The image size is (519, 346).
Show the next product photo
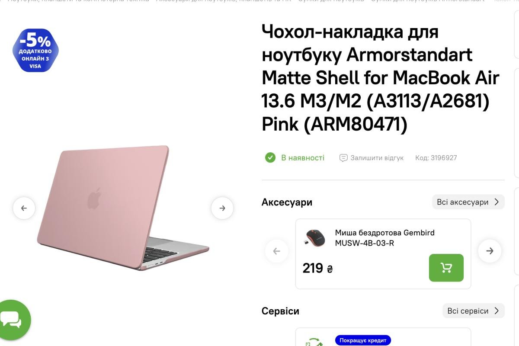click(x=222, y=208)
